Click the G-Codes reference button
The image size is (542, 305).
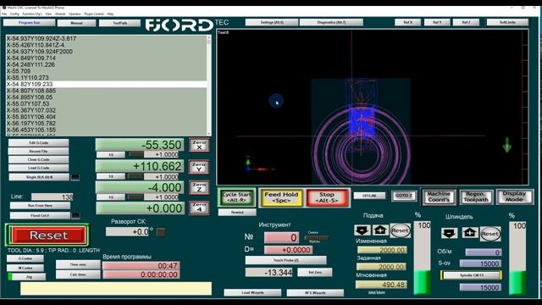point(25,258)
